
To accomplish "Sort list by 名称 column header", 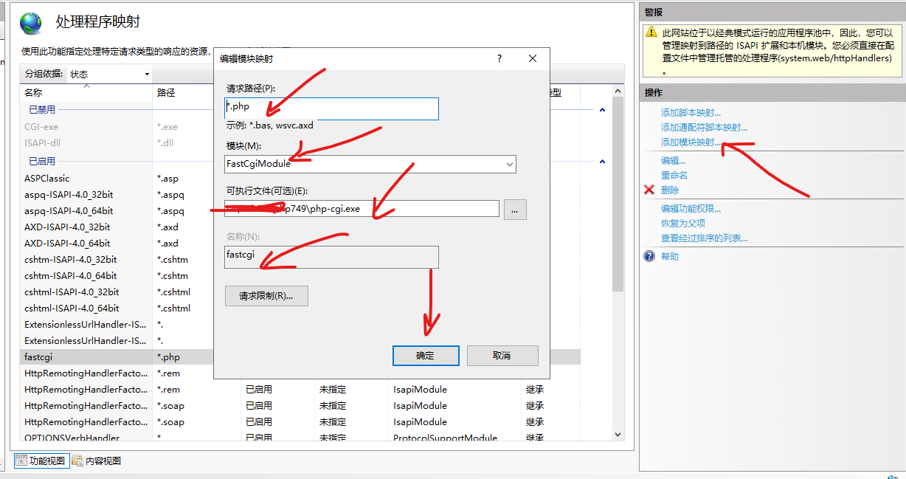I will pos(34,93).
